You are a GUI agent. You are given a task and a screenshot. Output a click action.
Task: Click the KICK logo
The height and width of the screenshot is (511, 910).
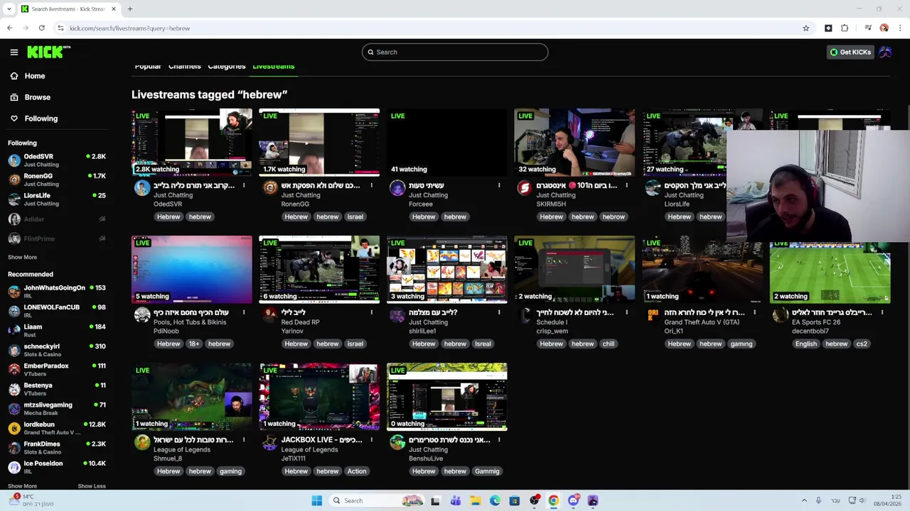coord(48,52)
